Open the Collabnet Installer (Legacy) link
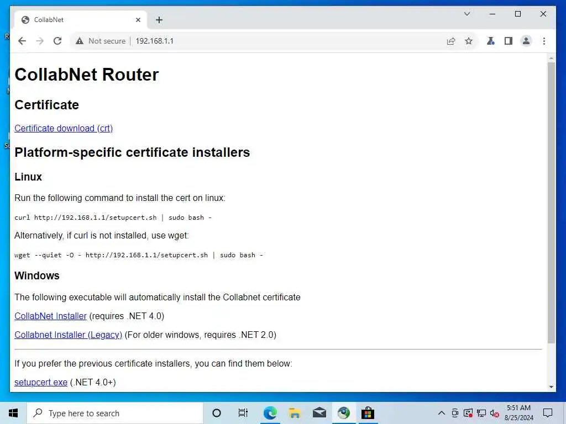 (68, 335)
